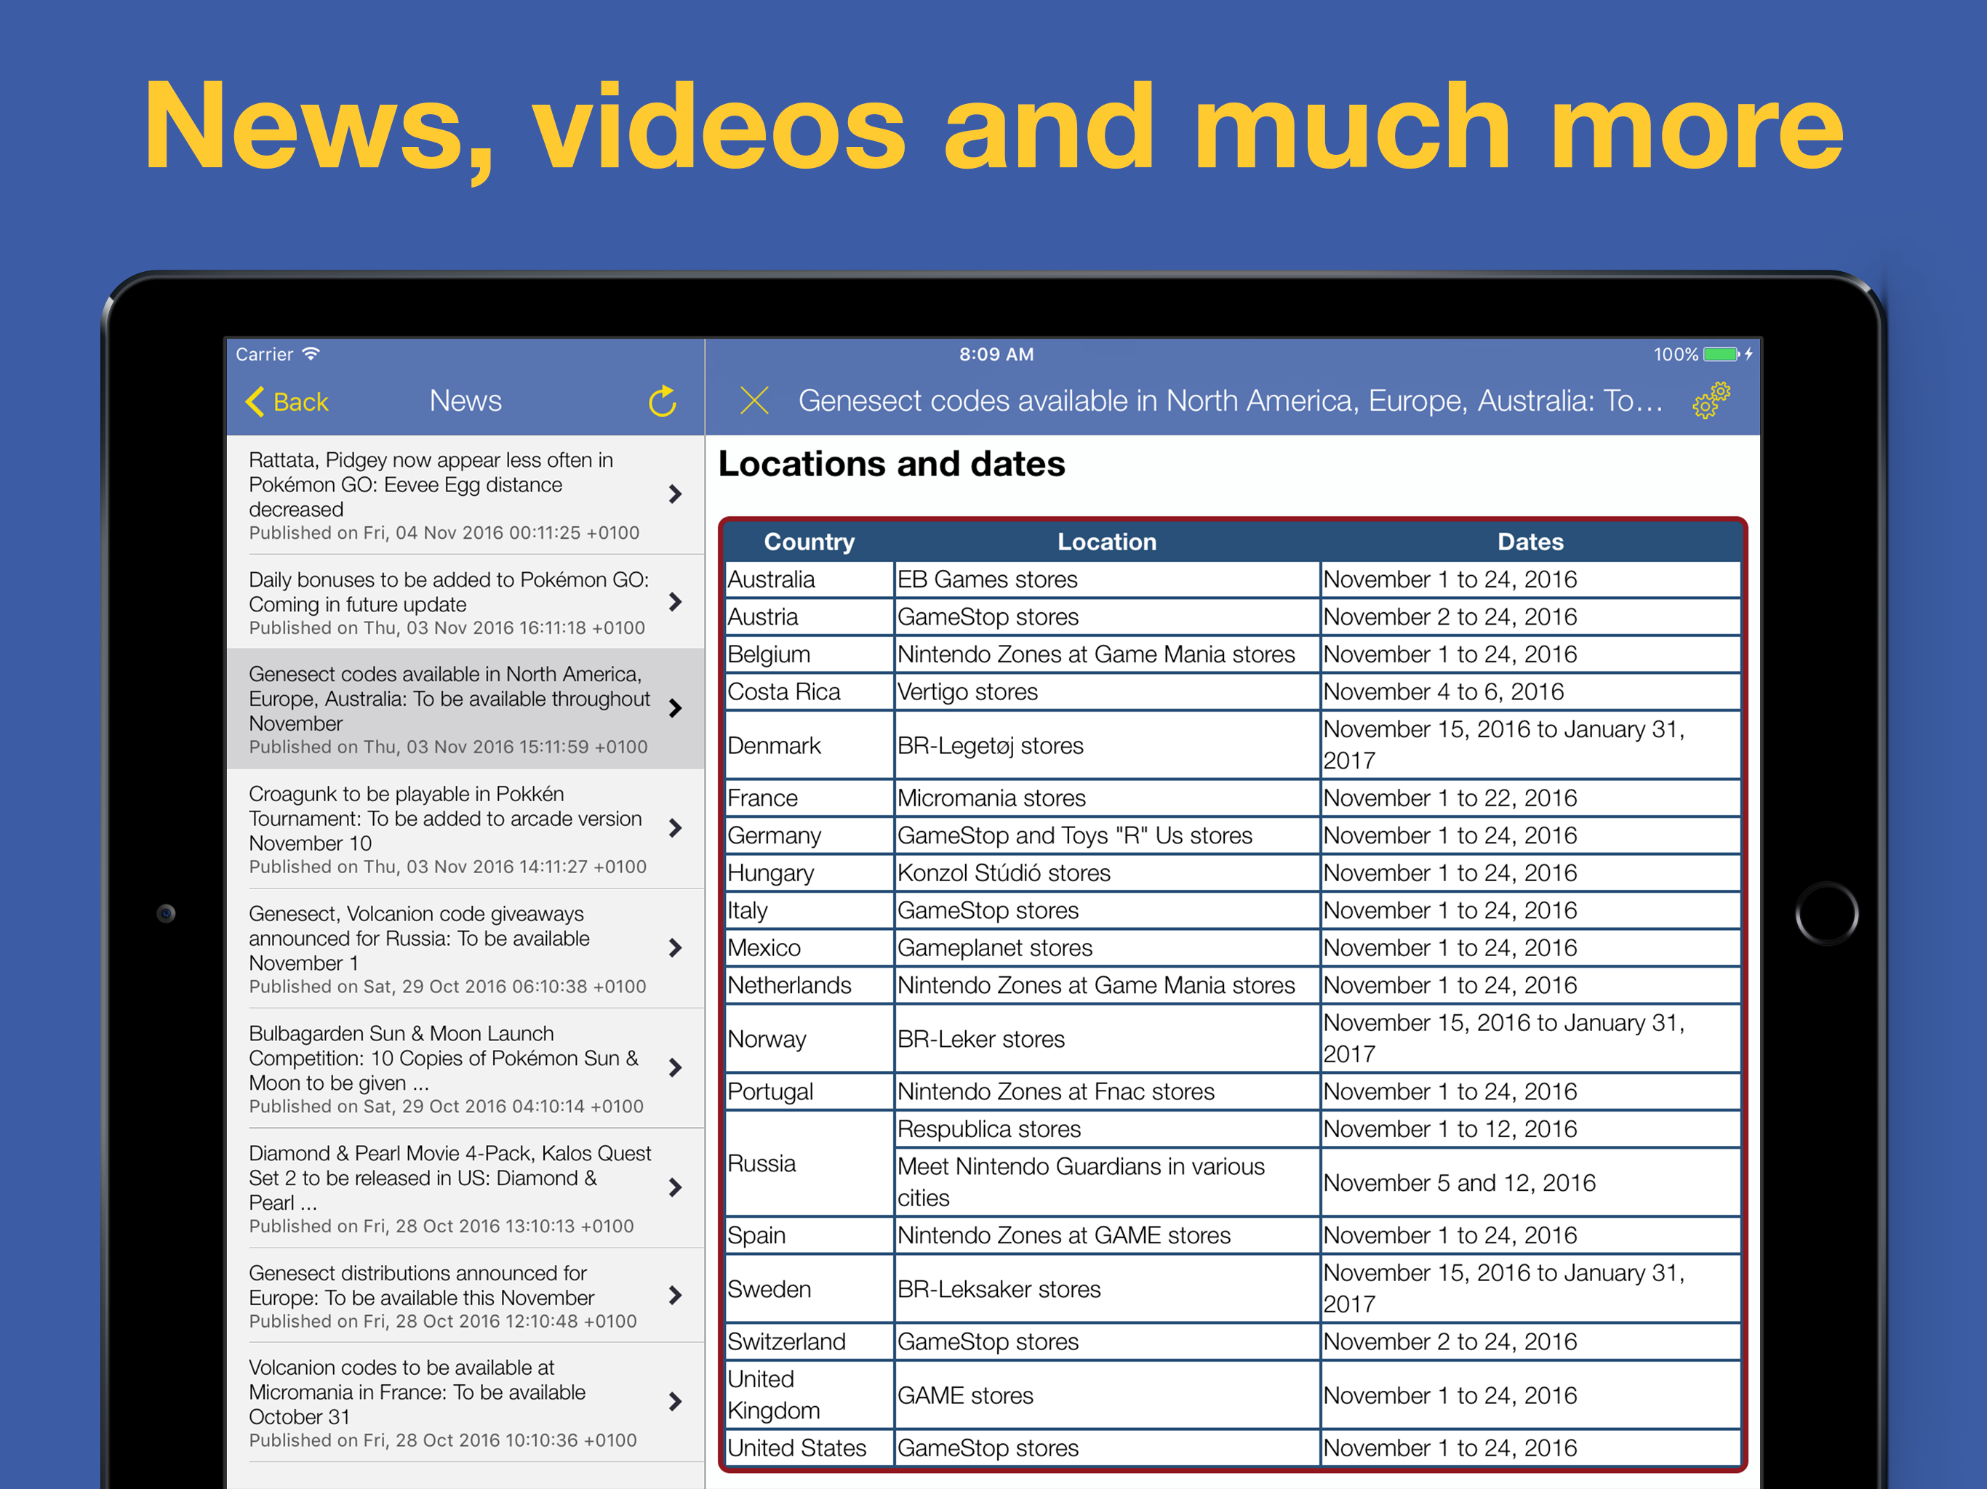The height and width of the screenshot is (1489, 1987).
Task: Open Genesect distributions announced for Europe article
Action: click(x=465, y=1296)
